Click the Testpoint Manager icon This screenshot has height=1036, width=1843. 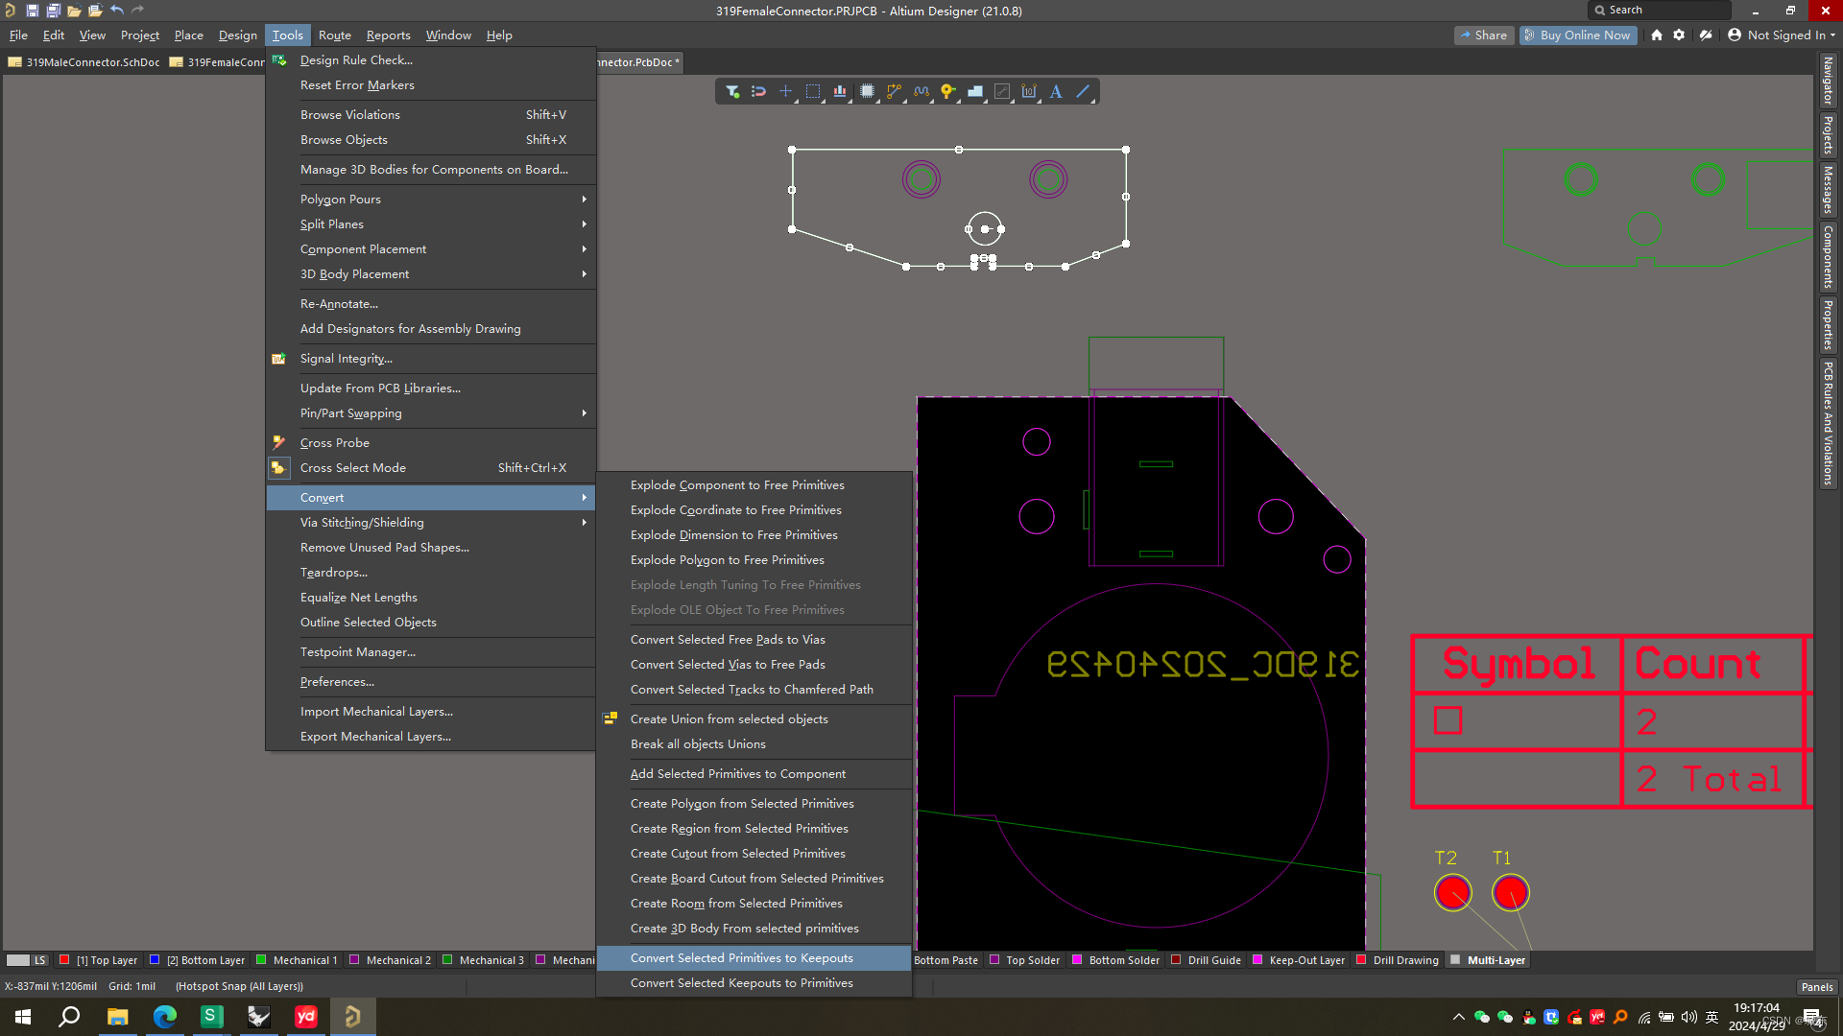tap(358, 650)
